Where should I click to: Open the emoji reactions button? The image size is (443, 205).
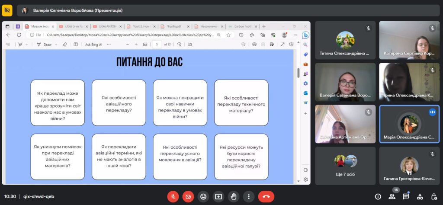tap(203, 196)
